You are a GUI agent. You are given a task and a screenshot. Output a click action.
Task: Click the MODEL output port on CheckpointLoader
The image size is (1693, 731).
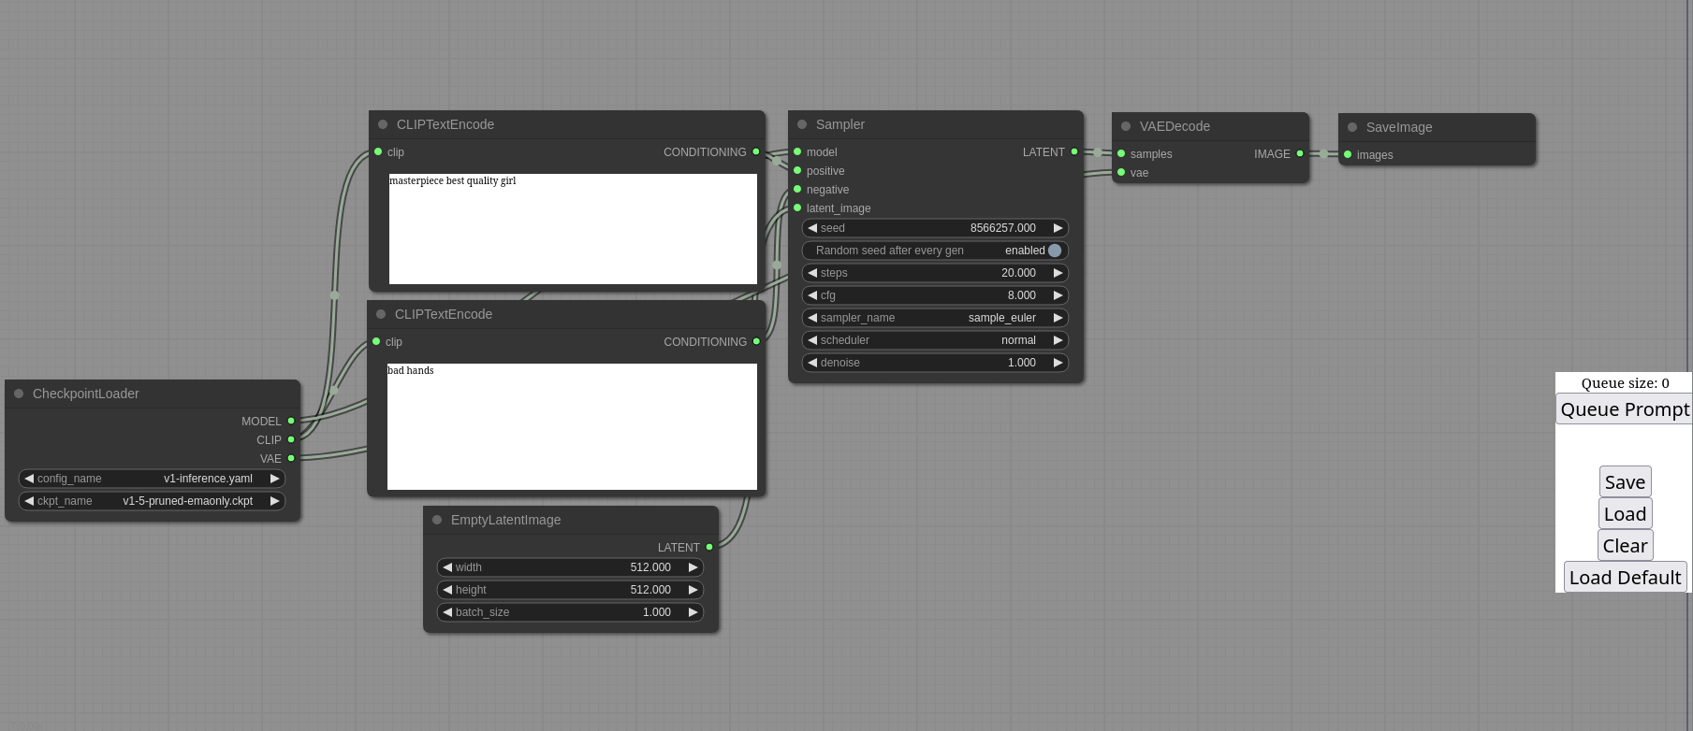291,421
